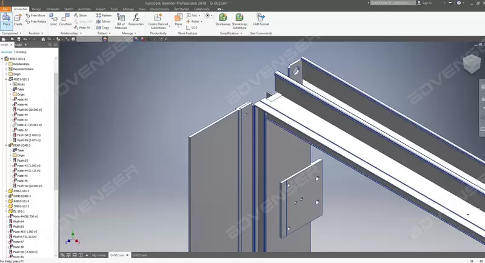Open the 3D Model ribbon tab
The height and width of the screenshot is (263, 485).
(53, 9)
